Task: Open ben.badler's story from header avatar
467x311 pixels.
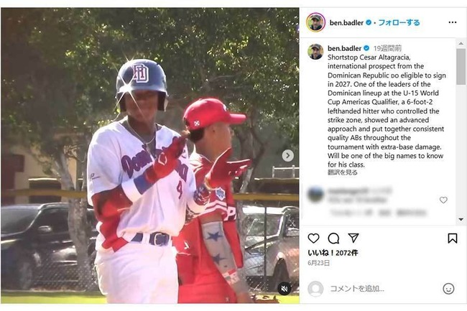Action: 315,22
